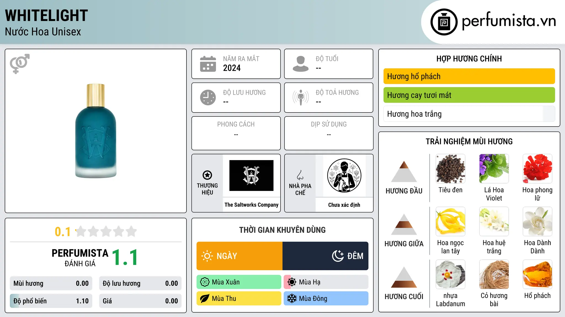Click the Phong cách style card
This screenshot has height=317, width=565.
236,133
